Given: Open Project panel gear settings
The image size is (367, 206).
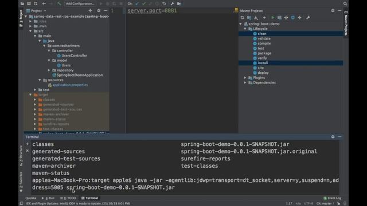Looking at the screenshot, I should pos(99,11).
